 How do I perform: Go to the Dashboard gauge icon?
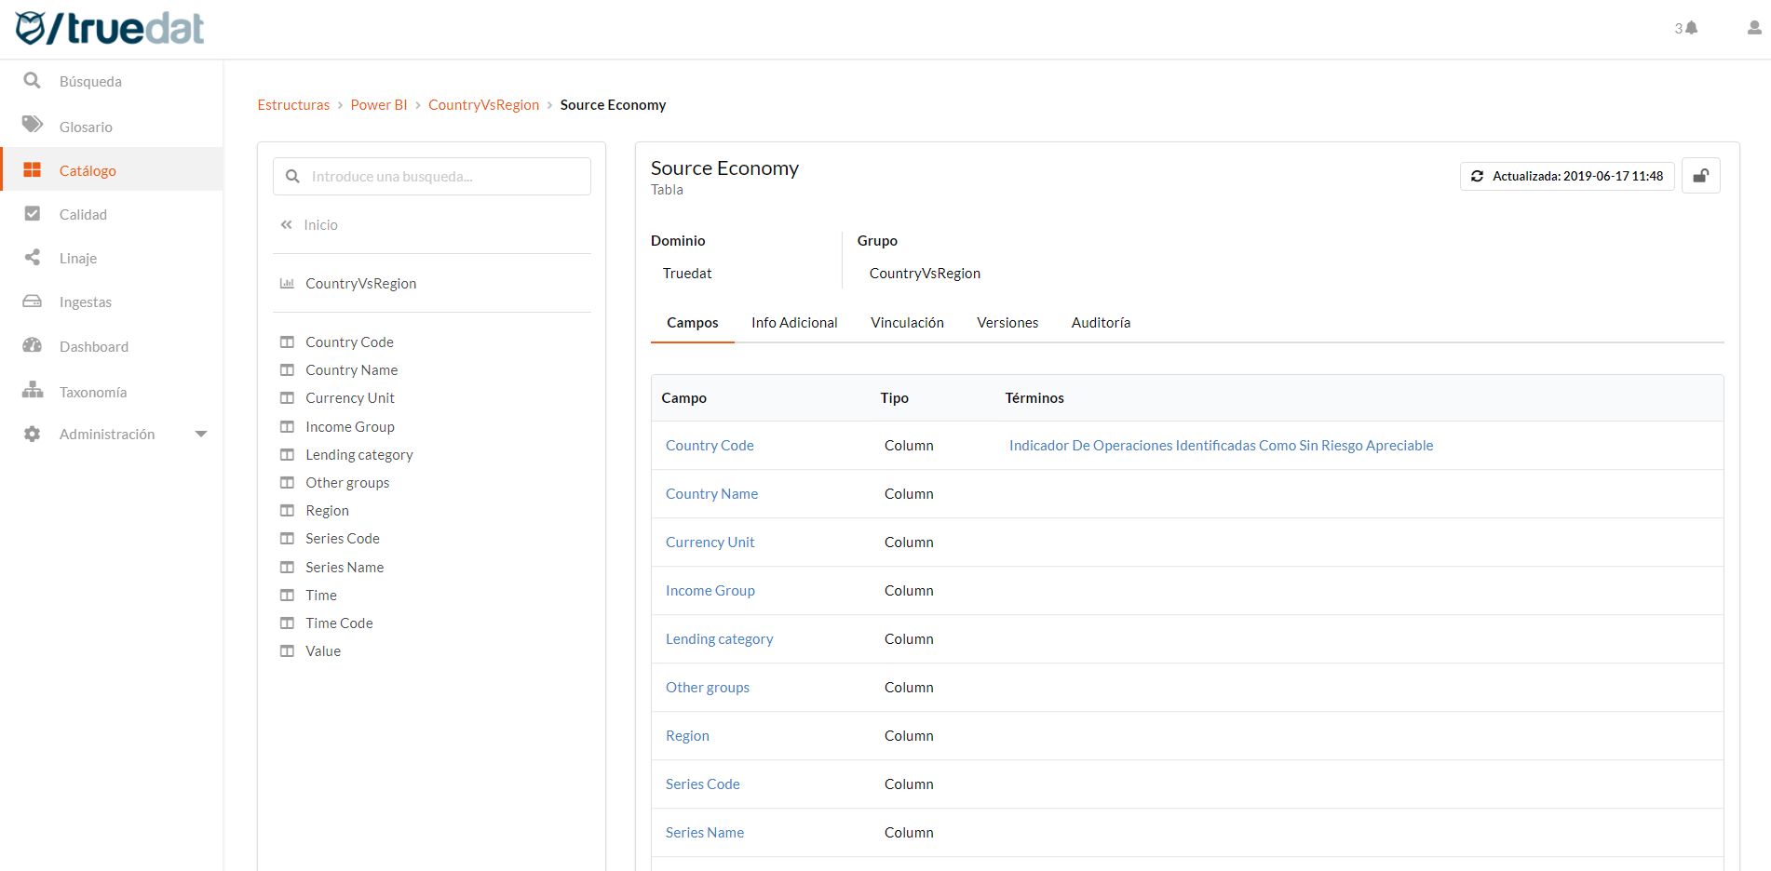pyautogui.click(x=93, y=345)
